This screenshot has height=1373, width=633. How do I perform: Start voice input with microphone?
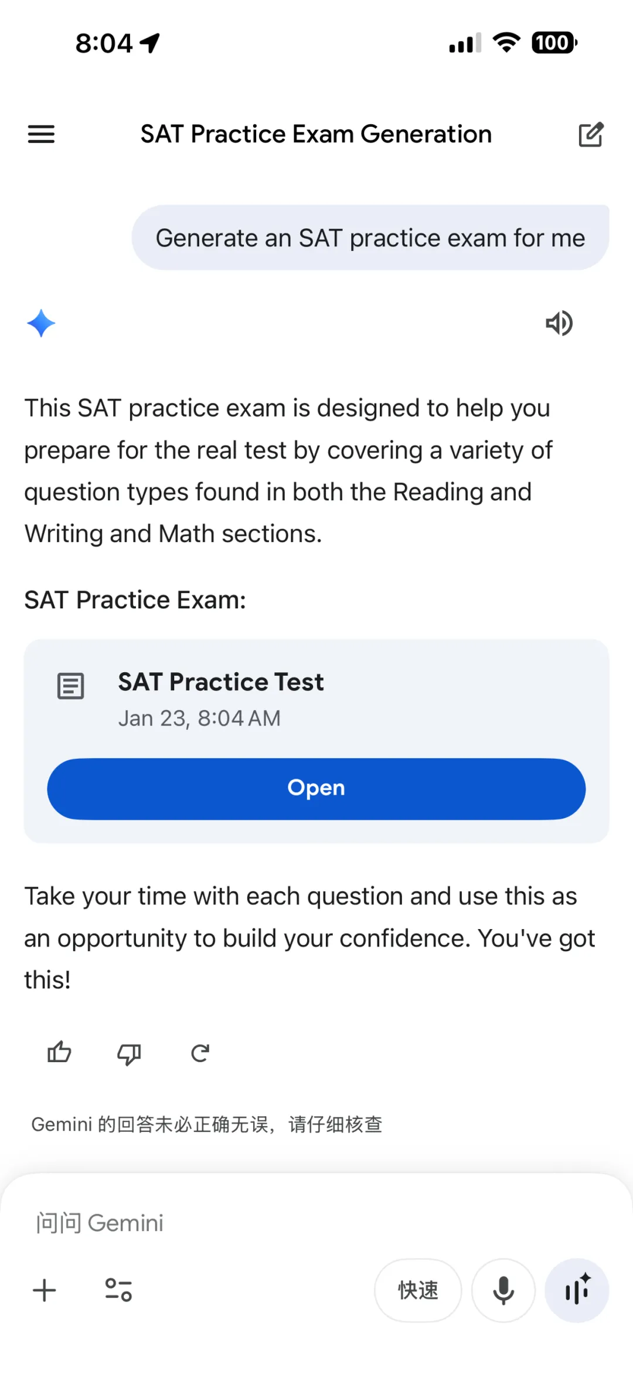(x=503, y=1290)
